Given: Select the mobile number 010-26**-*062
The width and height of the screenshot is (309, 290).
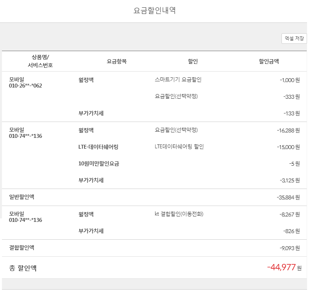Looking at the screenshot, I should pos(25,86).
